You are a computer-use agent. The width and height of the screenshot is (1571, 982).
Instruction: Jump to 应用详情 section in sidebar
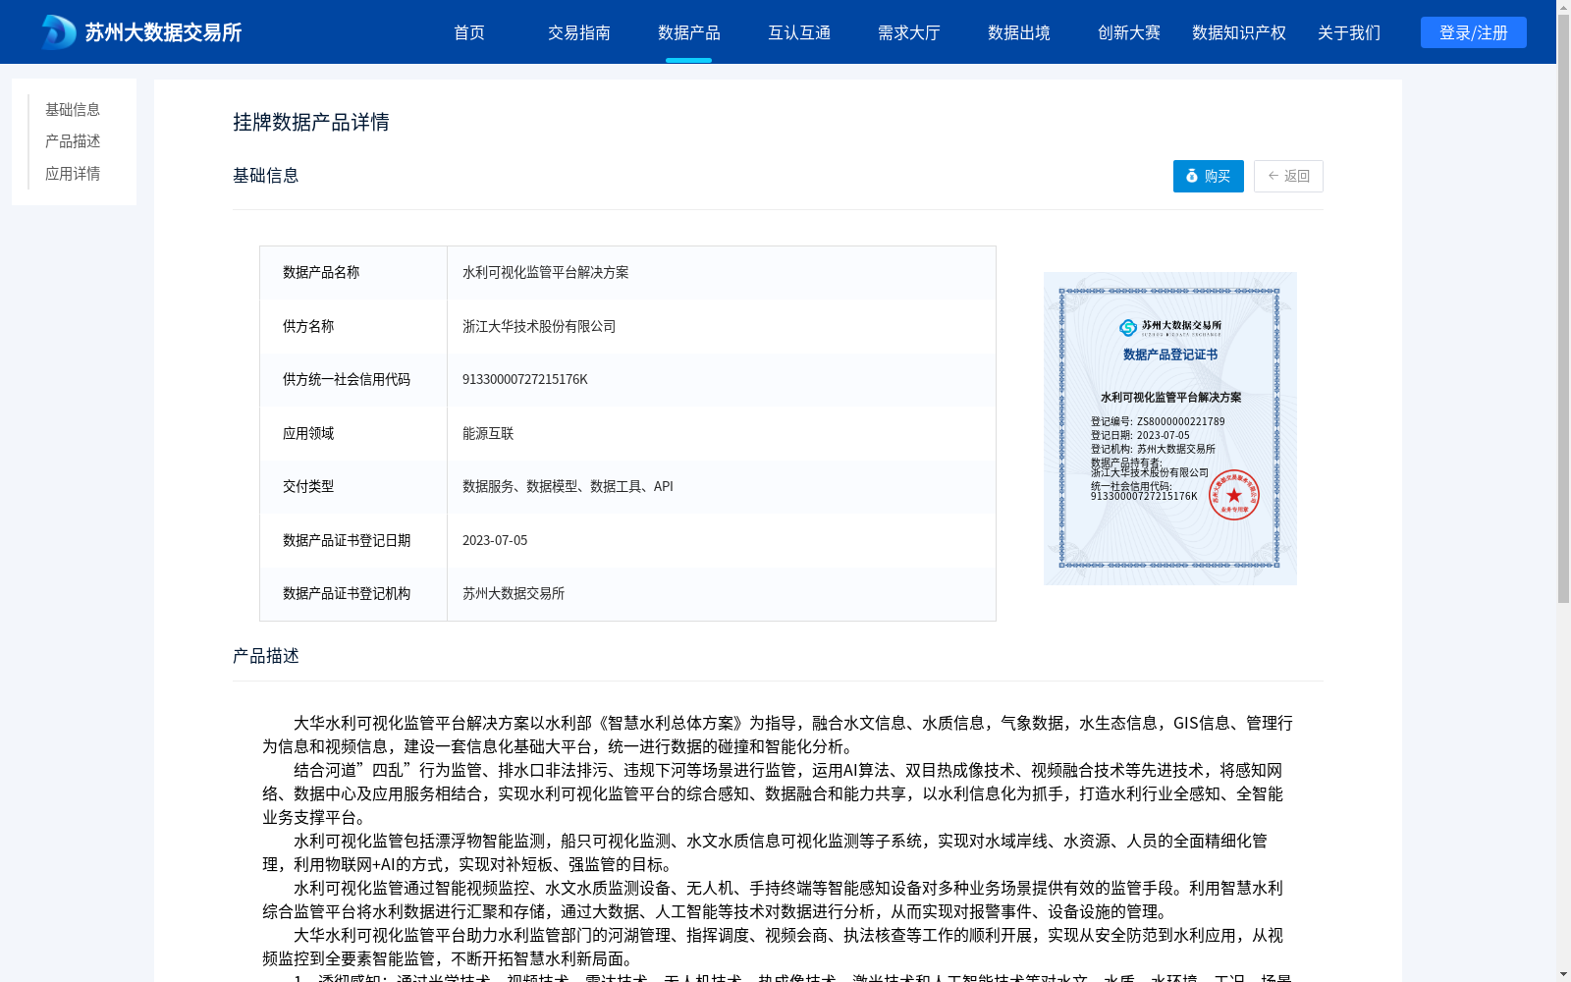pos(73,174)
